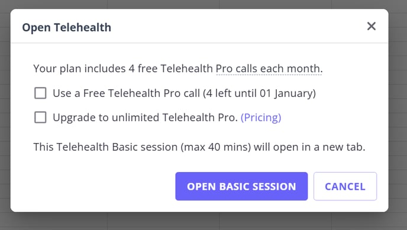
Task: Click the 'Use a Free Telehealth Pro call' label text
Action: (127, 93)
